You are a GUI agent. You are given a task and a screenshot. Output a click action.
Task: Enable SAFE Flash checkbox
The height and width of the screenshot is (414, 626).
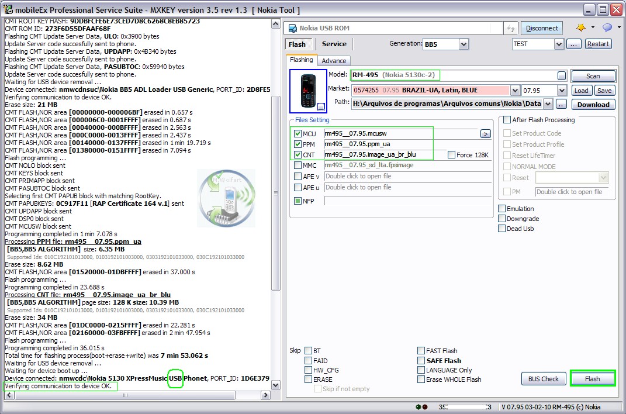point(421,361)
